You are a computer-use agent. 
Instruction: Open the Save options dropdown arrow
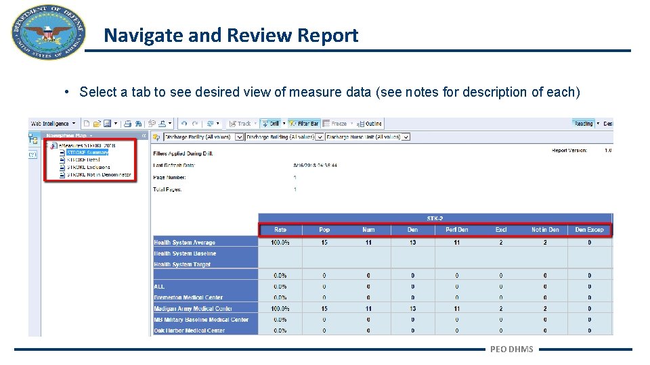click(116, 123)
